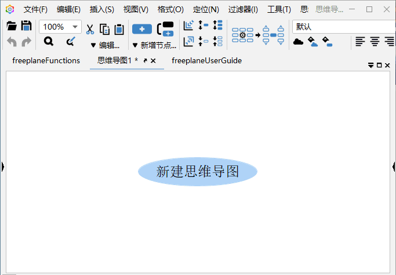The image size is (396, 275).
Task: Detach 思维导图1 tab with float arrow icon
Action: 145,61
